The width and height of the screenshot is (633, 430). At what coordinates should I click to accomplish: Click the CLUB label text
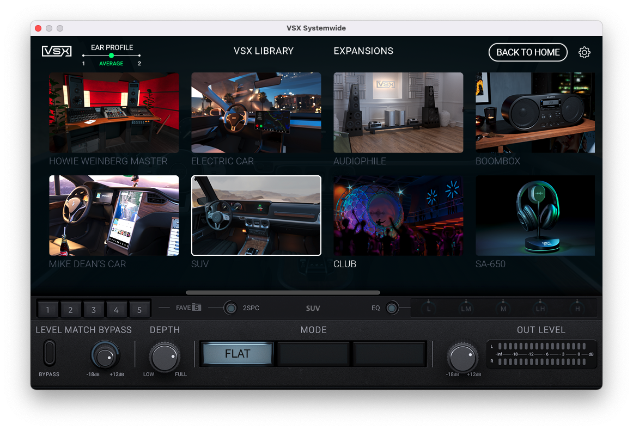[345, 264]
